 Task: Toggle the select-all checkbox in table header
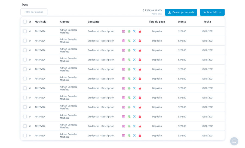(25, 22)
